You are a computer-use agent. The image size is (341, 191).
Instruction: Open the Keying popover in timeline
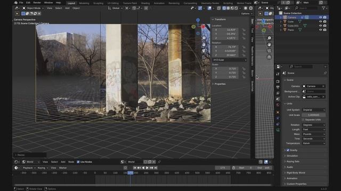(43, 168)
